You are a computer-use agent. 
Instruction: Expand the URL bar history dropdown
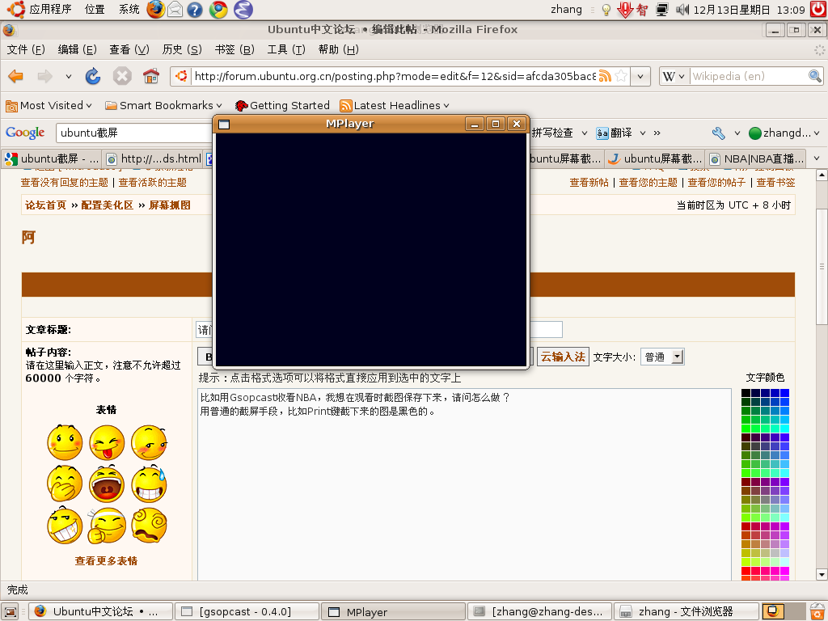(640, 76)
